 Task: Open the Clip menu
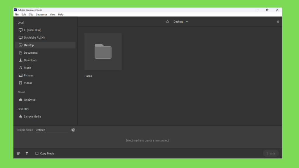(x=31, y=15)
